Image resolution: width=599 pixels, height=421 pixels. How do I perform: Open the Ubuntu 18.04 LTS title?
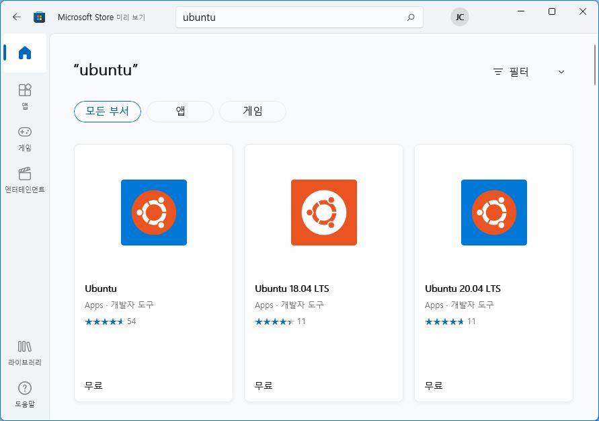tap(292, 289)
